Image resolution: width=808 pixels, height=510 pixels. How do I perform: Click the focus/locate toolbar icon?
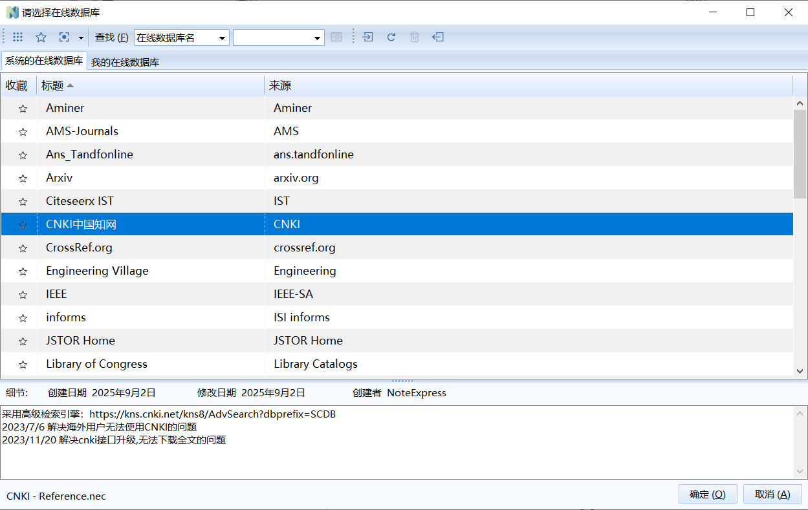[64, 37]
